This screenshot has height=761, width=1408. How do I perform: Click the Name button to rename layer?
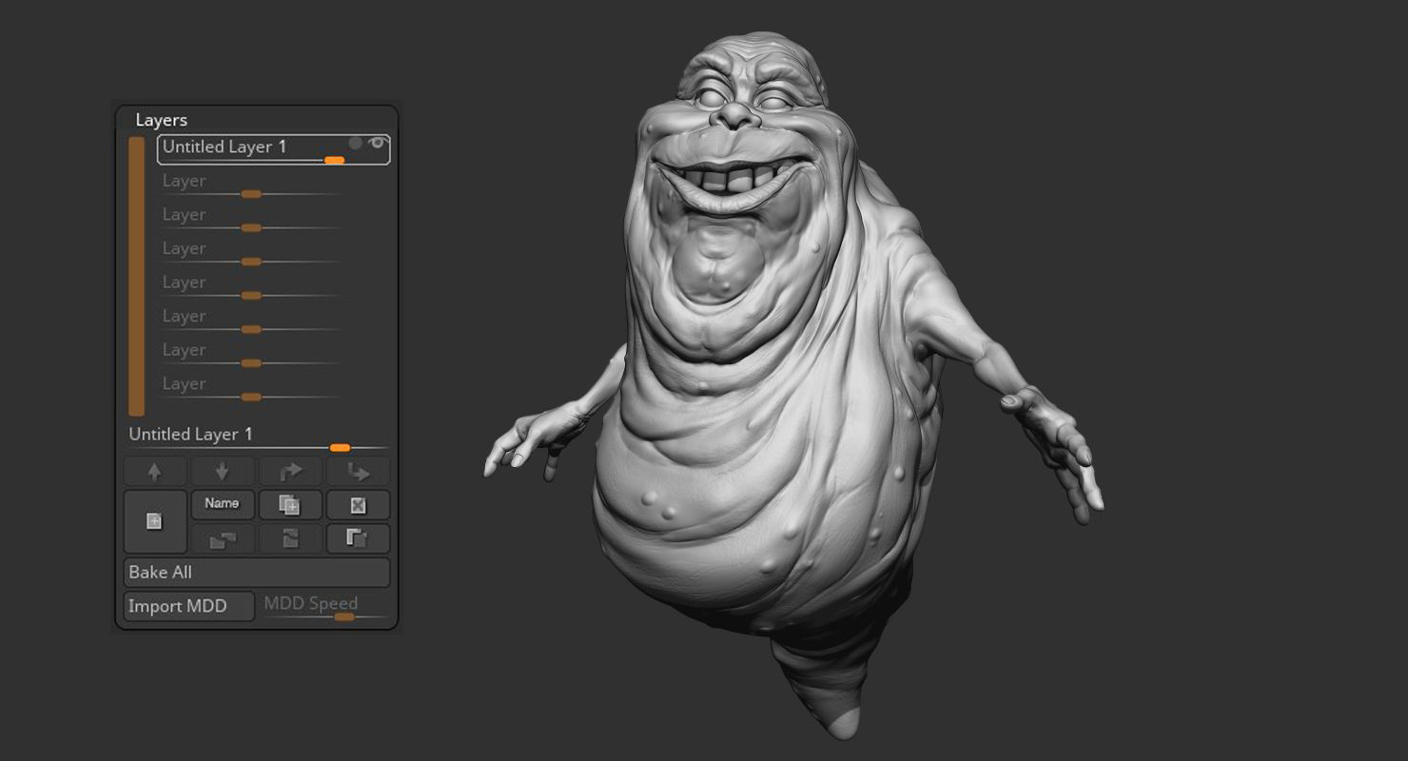223,504
